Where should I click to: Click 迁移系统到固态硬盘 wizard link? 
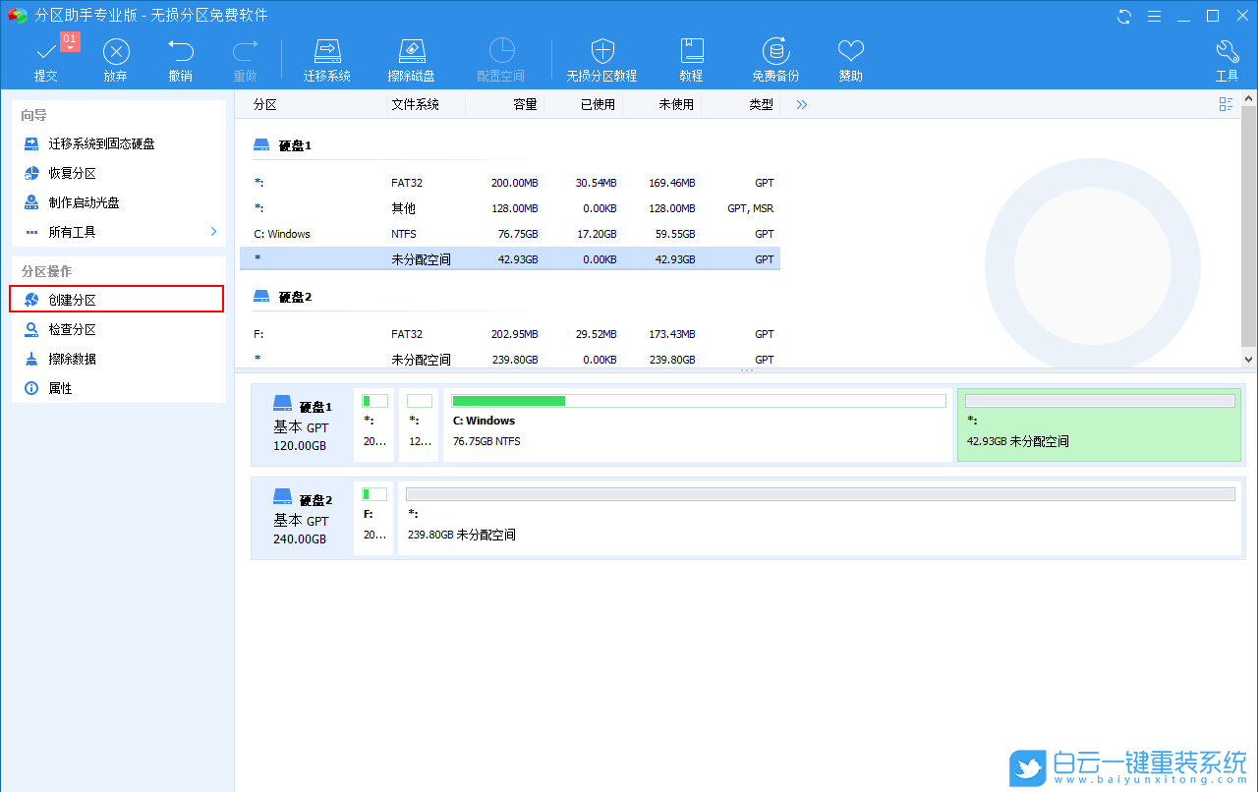point(101,143)
